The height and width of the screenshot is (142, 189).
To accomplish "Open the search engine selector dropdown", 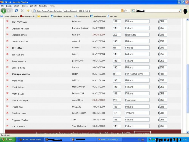I will tap(133, 11).
